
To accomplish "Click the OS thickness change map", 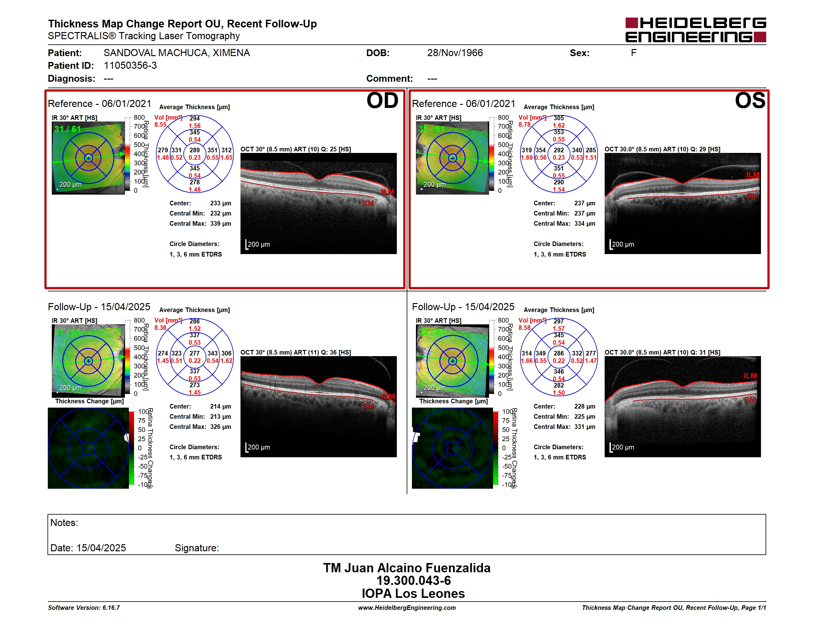I will coord(452,448).
